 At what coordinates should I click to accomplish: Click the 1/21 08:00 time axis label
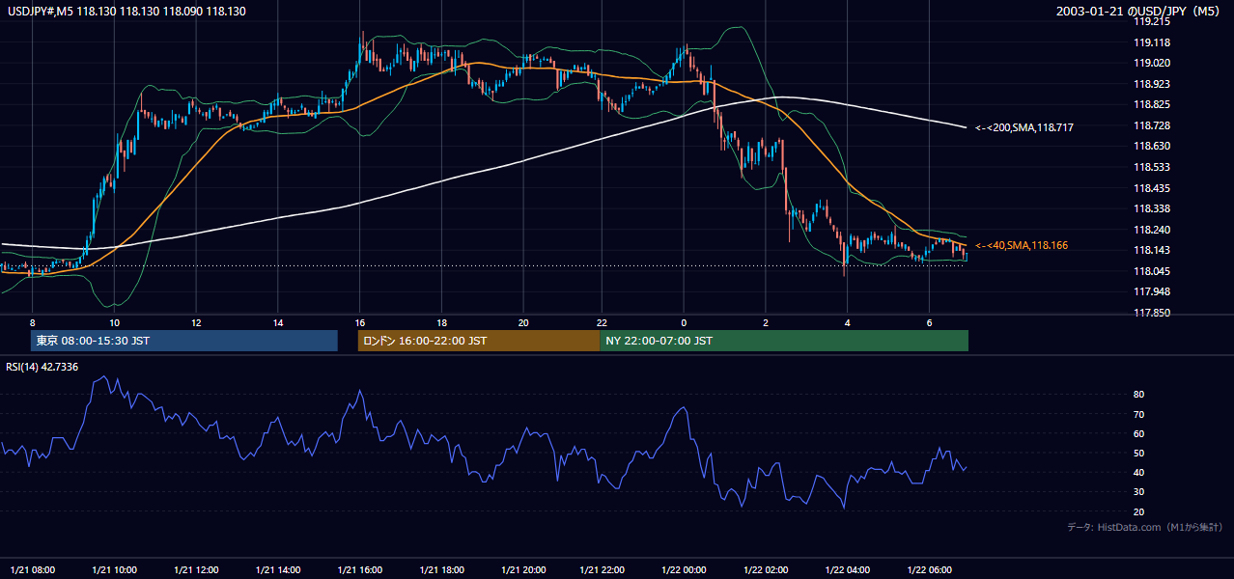pyautogui.click(x=34, y=569)
